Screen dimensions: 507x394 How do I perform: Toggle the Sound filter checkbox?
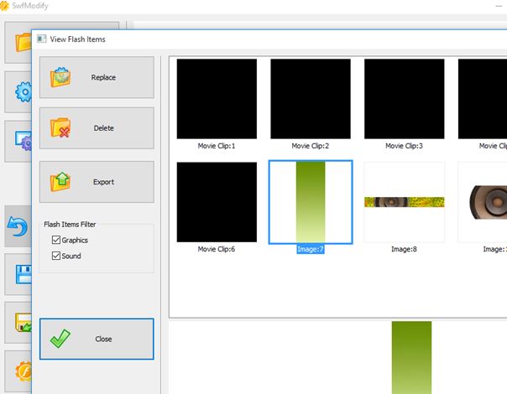click(x=56, y=256)
